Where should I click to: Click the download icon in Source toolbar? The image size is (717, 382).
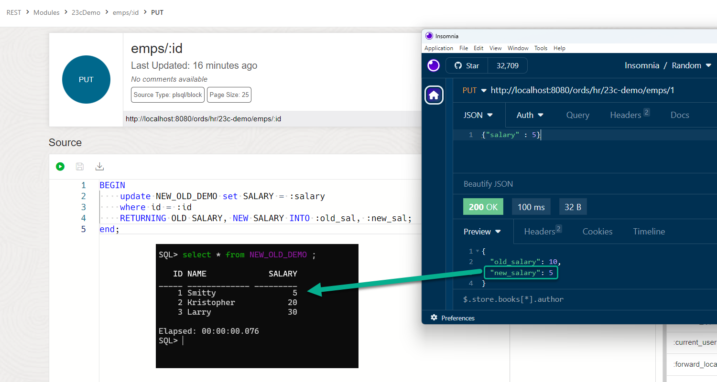pyautogui.click(x=99, y=166)
